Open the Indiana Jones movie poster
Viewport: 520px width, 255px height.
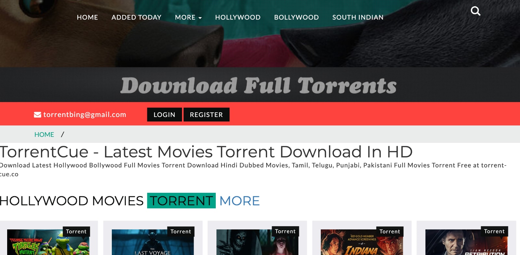click(362, 243)
